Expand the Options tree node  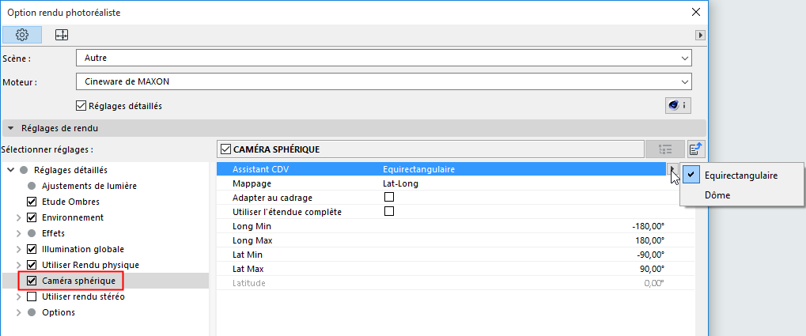(19, 312)
